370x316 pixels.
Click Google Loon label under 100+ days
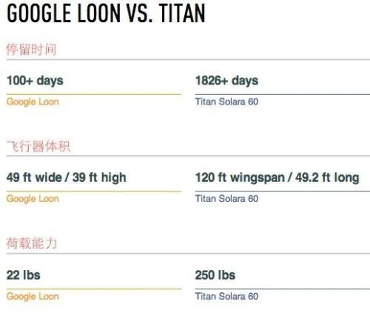tap(33, 102)
